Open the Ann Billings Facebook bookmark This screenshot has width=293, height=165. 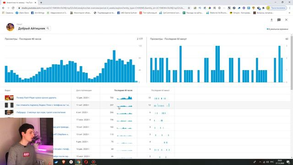(38, 13)
